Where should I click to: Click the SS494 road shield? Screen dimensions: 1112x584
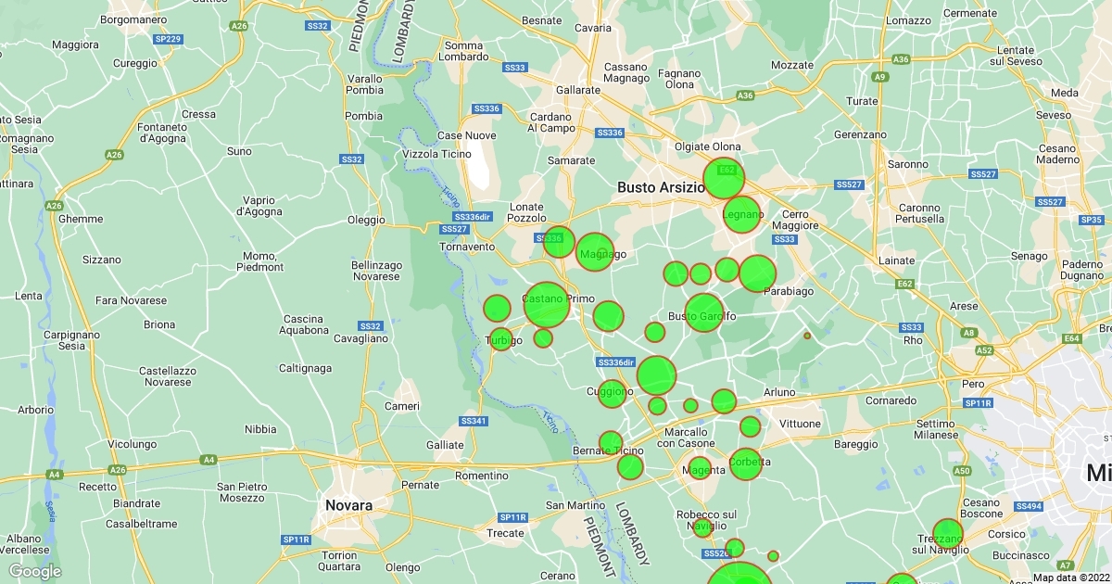coord(1029,507)
